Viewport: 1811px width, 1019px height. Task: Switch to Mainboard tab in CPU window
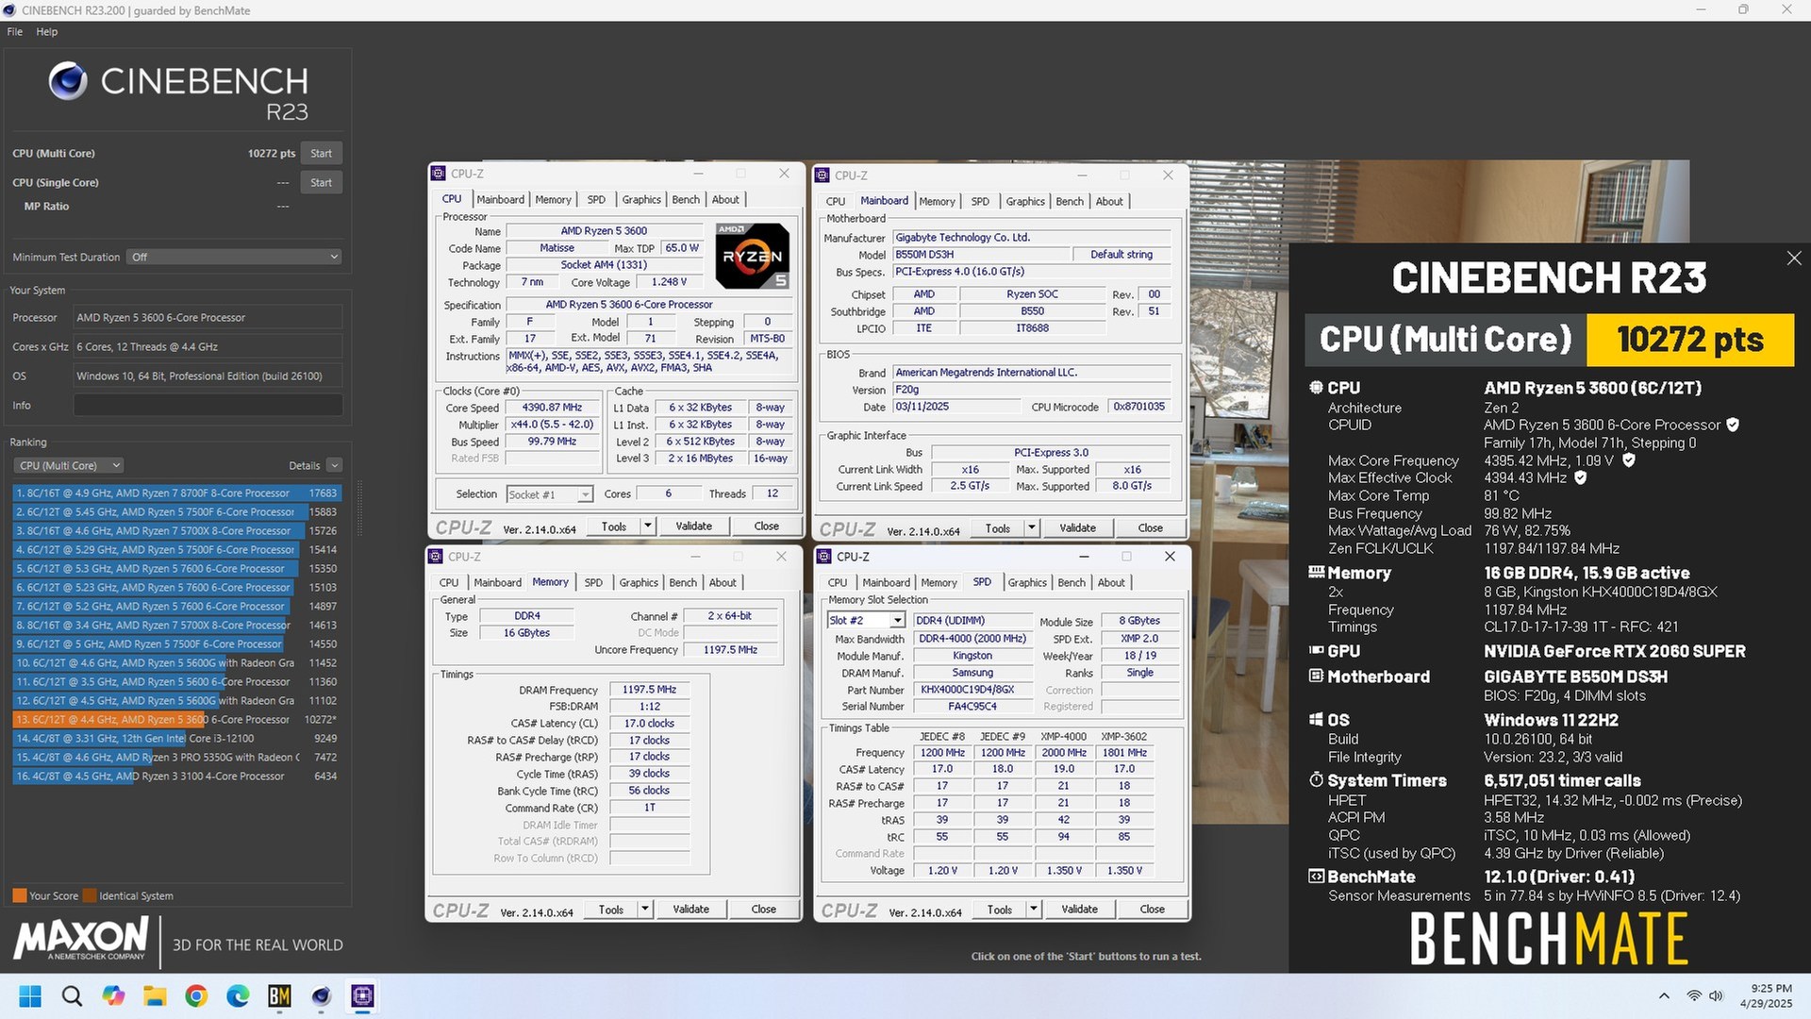point(500,200)
